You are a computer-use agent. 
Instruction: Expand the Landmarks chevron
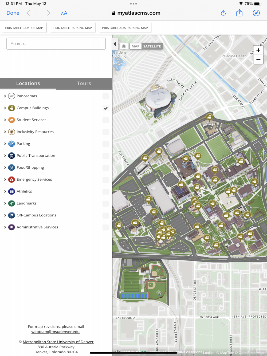[x=5, y=203]
